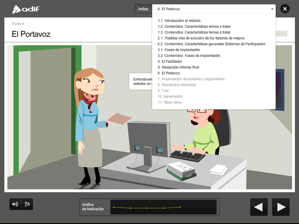Select '9. Test' in the index list
The height and width of the screenshot is (224, 299).
(163, 91)
